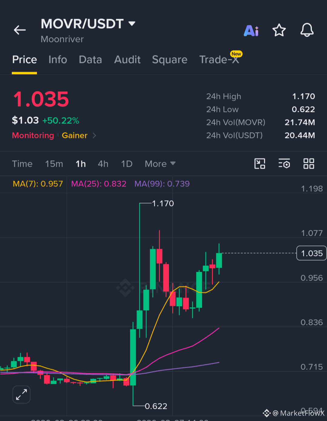This screenshot has width=327, height=421.
Task: Open the Trade-X tab
Action: pyautogui.click(x=219, y=60)
